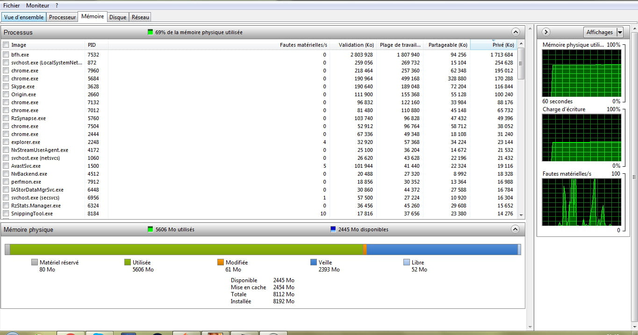Check the explorer.exe filter box
Viewport: 638px width, 335px height.
click(6, 142)
